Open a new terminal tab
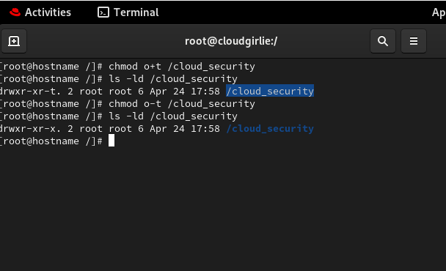446x271 pixels. click(x=14, y=41)
